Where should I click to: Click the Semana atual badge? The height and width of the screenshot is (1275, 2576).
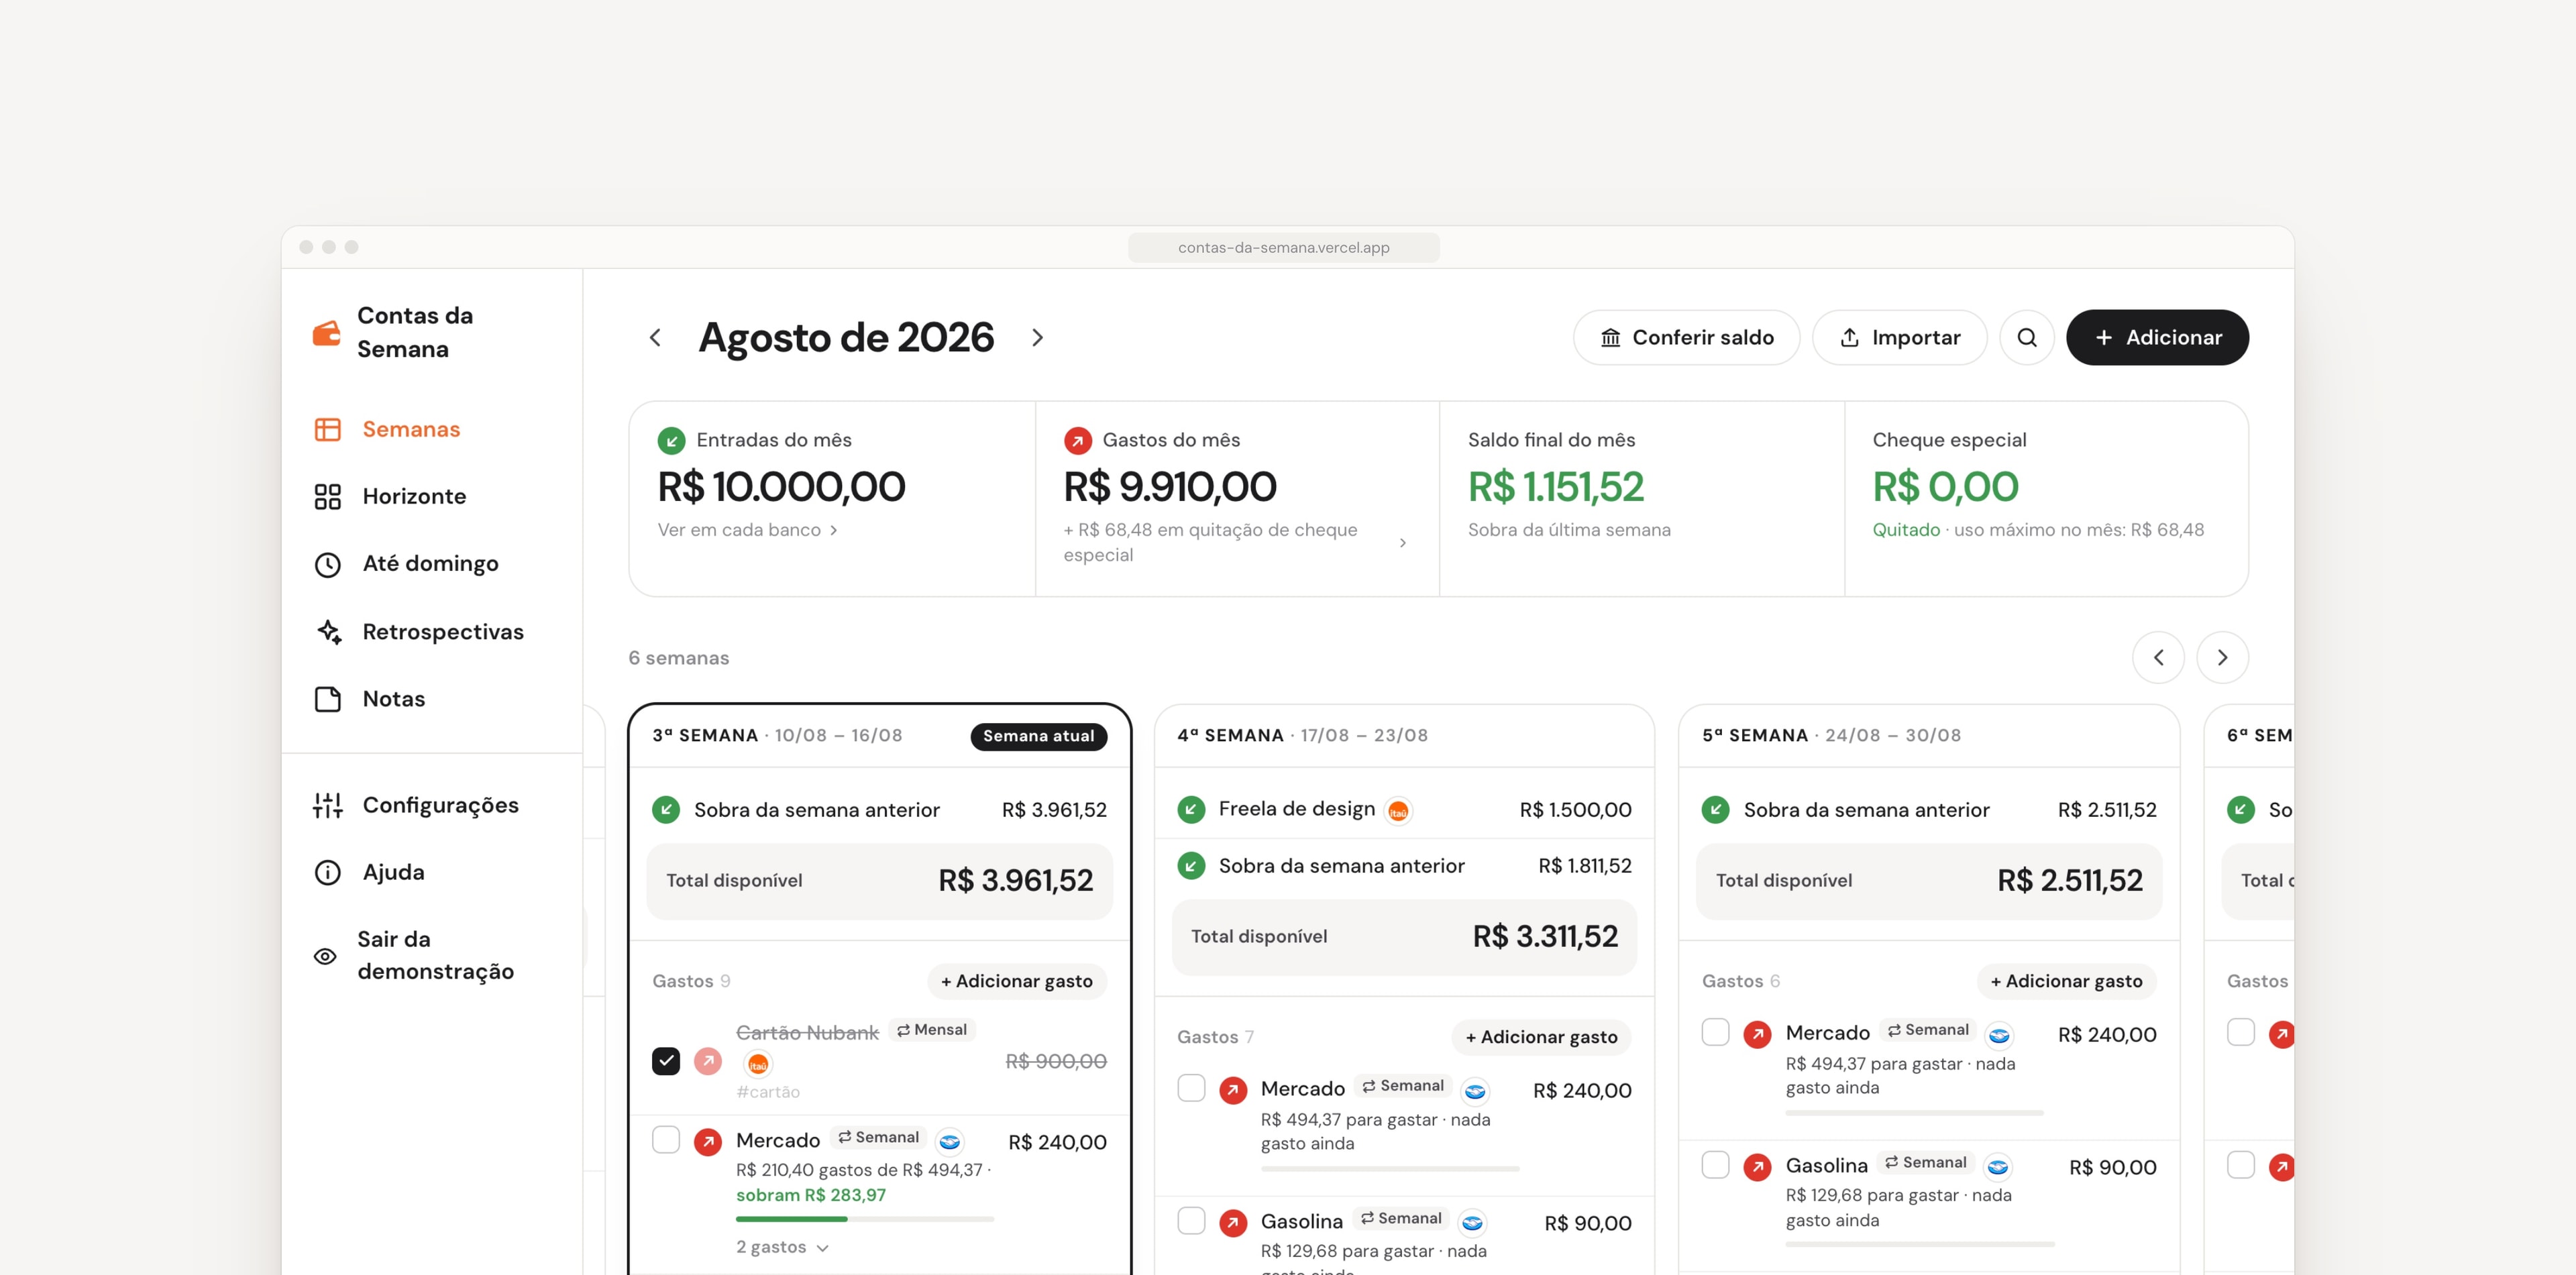1038,736
